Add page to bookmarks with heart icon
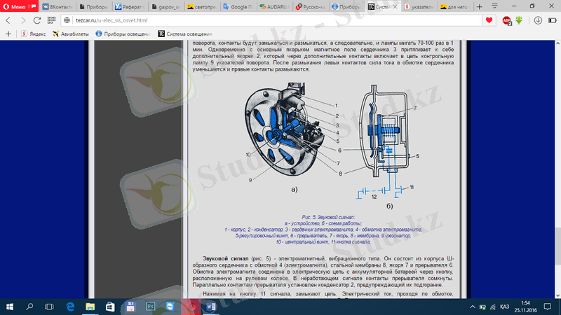 pos(489,20)
